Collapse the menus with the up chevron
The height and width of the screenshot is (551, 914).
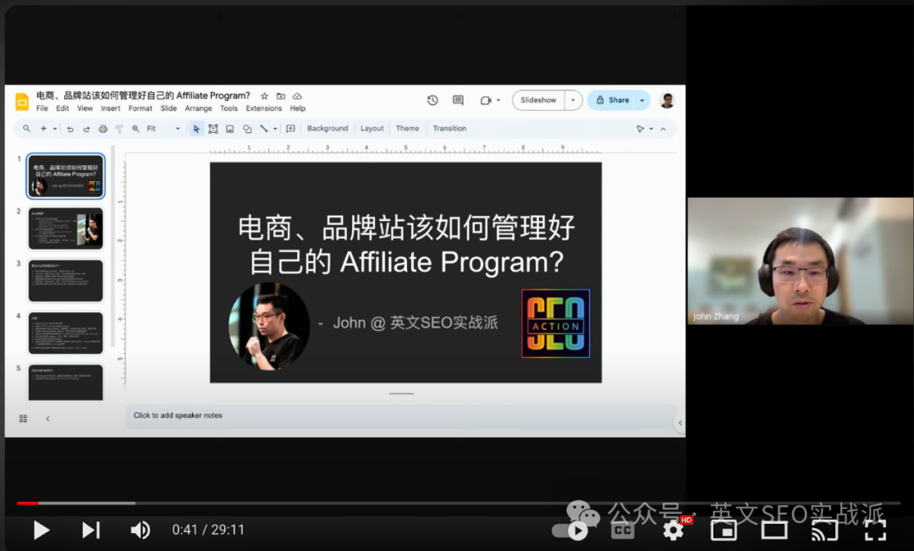click(663, 129)
